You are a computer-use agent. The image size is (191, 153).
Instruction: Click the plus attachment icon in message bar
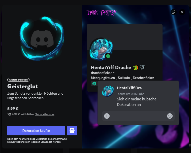click(107, 116)
